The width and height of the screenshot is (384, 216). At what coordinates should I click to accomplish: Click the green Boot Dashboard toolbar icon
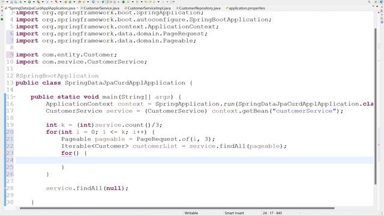(124, 2)
